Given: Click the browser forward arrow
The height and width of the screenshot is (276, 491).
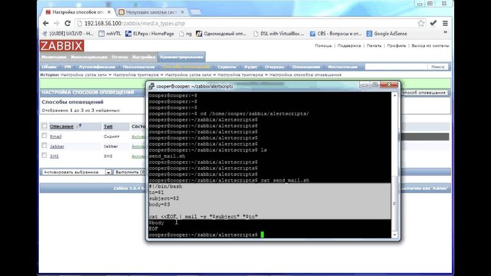Looking at the screenshot, I should [56, 23].
